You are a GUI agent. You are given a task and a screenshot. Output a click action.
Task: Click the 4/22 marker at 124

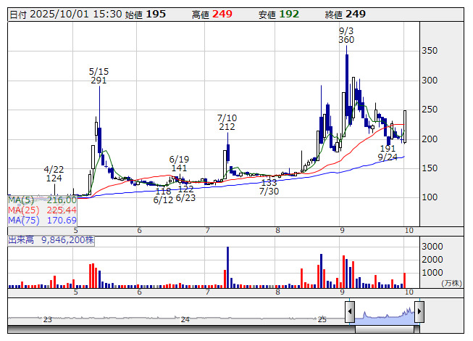(x=54, y=173)
